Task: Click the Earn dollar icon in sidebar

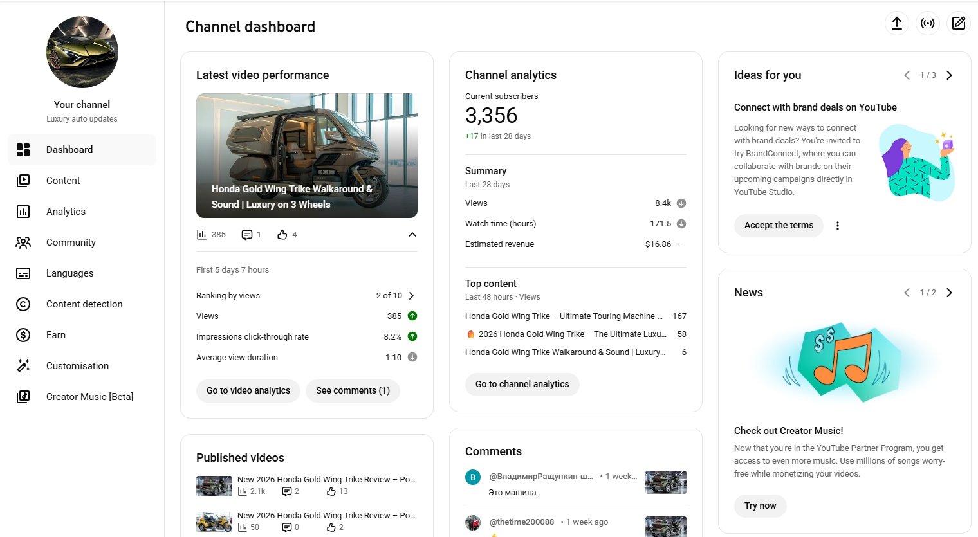Action: 23,335
